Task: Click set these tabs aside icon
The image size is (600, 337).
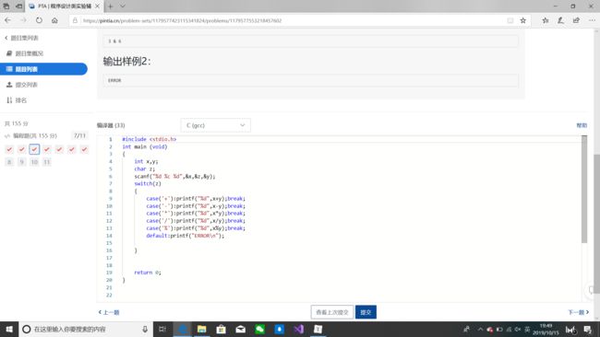Action: tap(18, 6)
